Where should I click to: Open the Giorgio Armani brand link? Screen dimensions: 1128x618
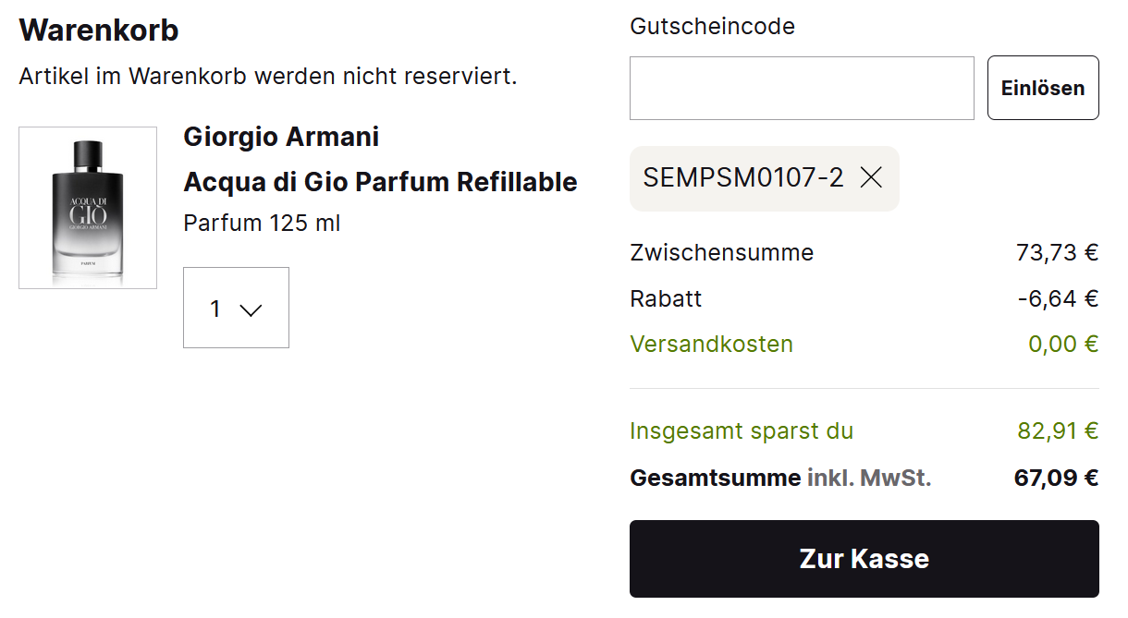[x=281, y=137]
